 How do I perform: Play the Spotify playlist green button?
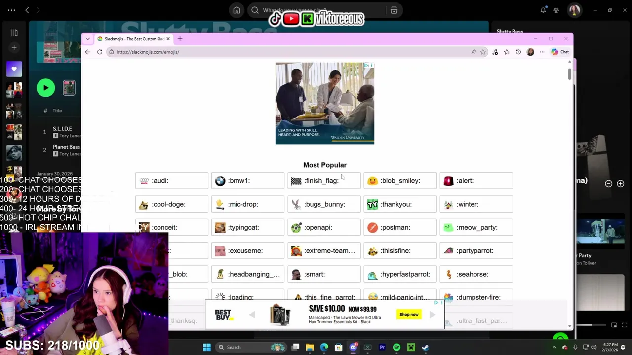click(x=45, y=88)
